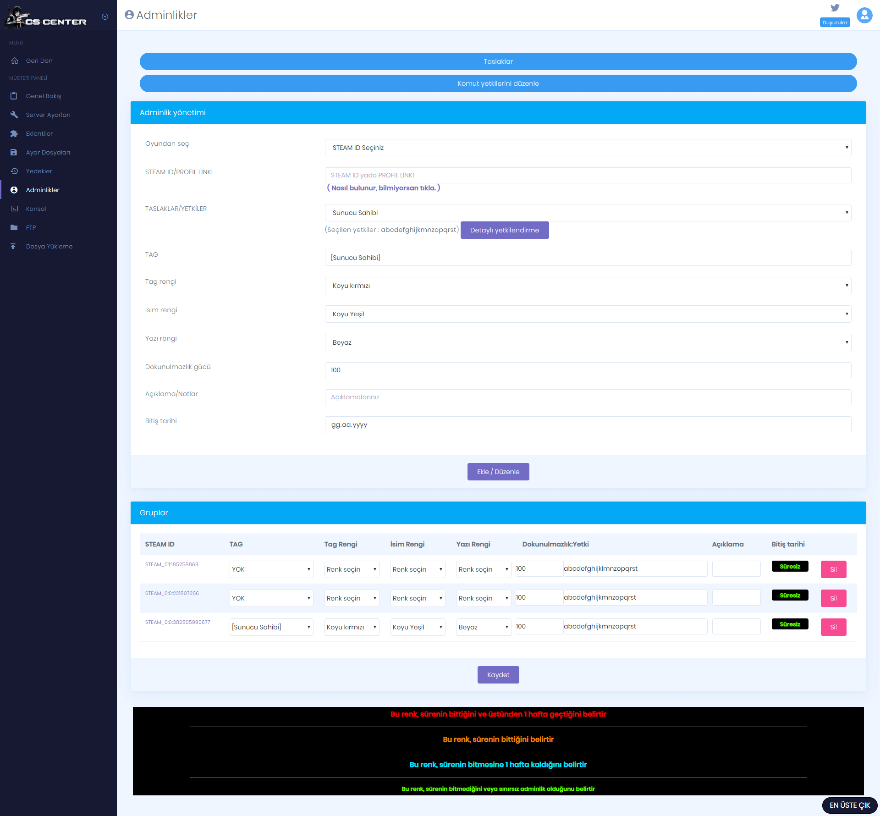Click Nasıl bulunur, bilmiyorsan tıkla link
The width and height of the screenshot is (880, 816).
[x=384, y=188]
